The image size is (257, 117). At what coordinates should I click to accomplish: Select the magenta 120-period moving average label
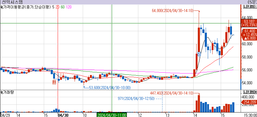pyautogui.click(x=69, y=7)
